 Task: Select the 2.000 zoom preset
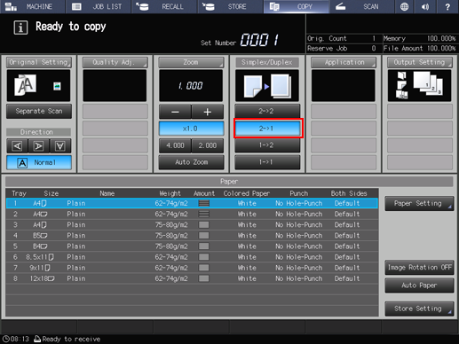tap(208, 145)
